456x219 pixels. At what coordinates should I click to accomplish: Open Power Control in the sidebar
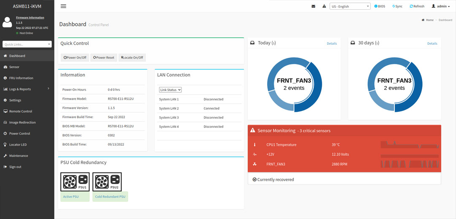tap(27, 133)
